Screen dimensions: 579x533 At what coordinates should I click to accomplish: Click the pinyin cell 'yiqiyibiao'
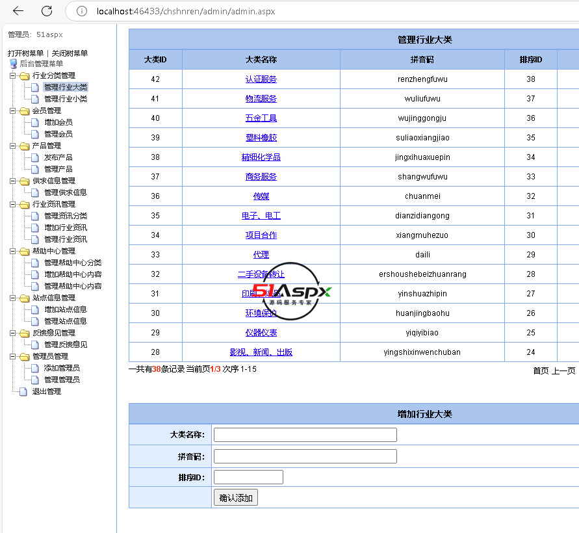(422, 332)
